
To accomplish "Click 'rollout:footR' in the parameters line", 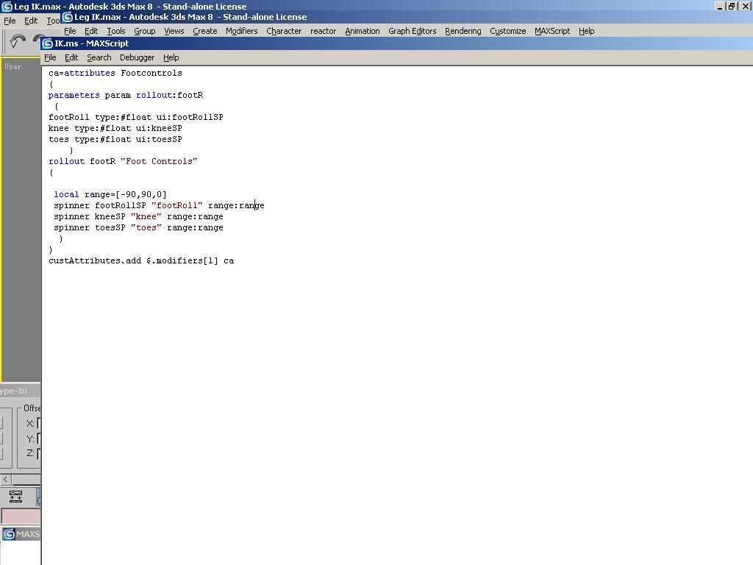I will point(170,95).
